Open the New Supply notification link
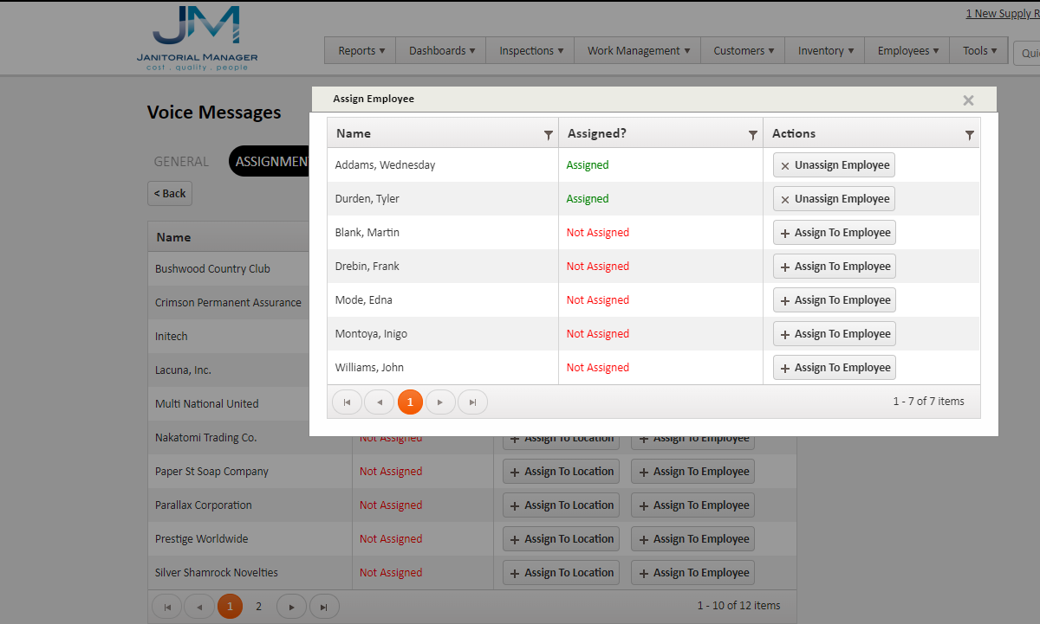Viewport: 1040px width, 624px height. (x=1004, y=13)
